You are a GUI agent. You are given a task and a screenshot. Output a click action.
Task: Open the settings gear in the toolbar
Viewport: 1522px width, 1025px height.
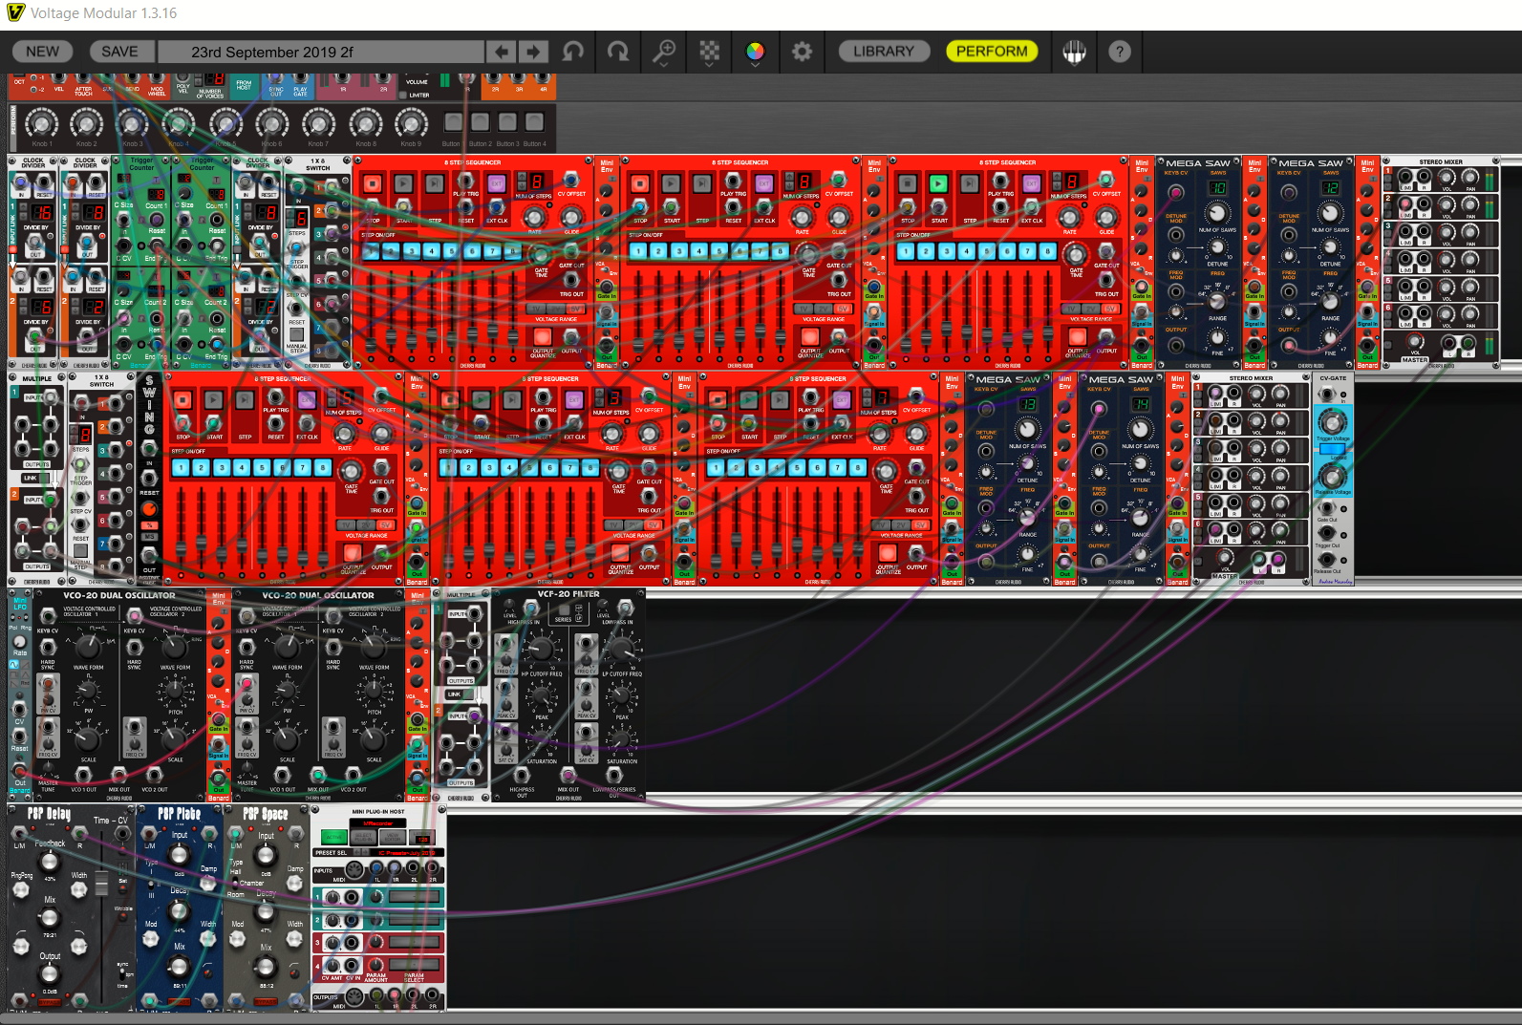[x=802, y=52]
